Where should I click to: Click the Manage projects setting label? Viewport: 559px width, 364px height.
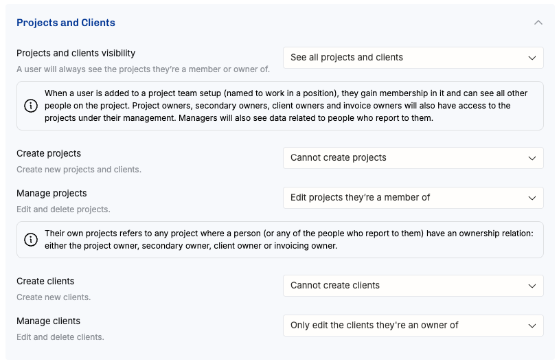click(x=52, y=193)
